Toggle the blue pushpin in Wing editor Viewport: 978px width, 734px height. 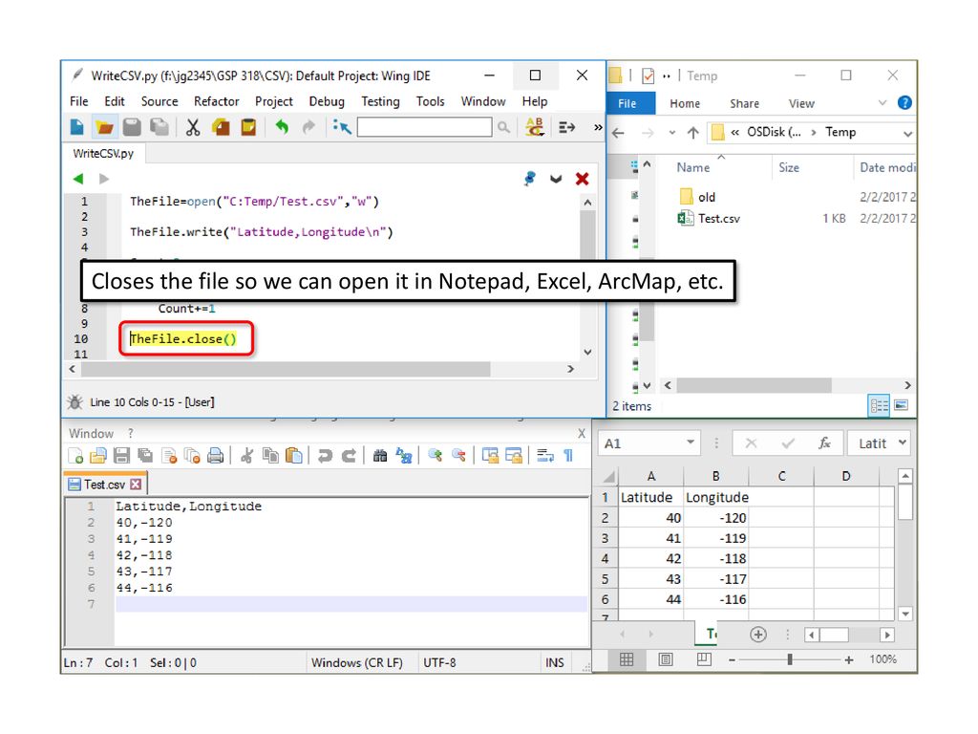pyautogui.click(x=529, y=179)
